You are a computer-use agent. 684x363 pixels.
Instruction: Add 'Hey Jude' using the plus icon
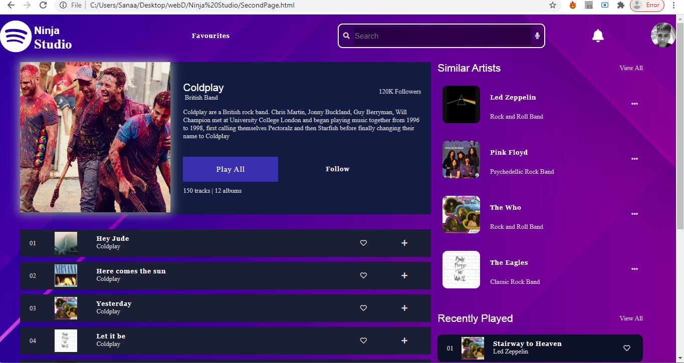tap(404, 243)
